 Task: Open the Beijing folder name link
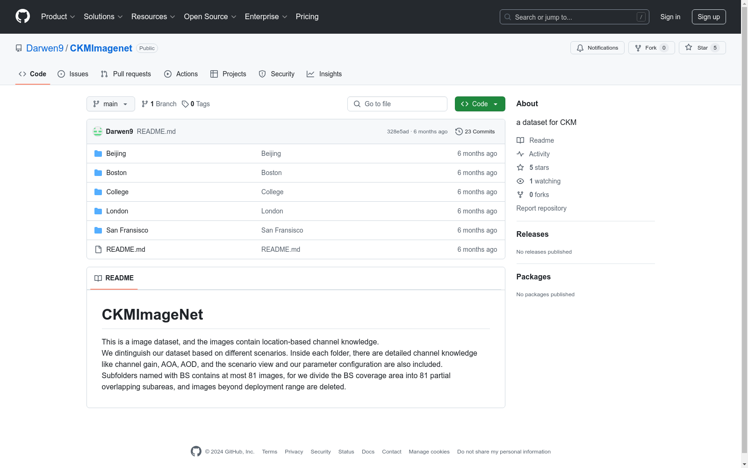click(116, 154)
